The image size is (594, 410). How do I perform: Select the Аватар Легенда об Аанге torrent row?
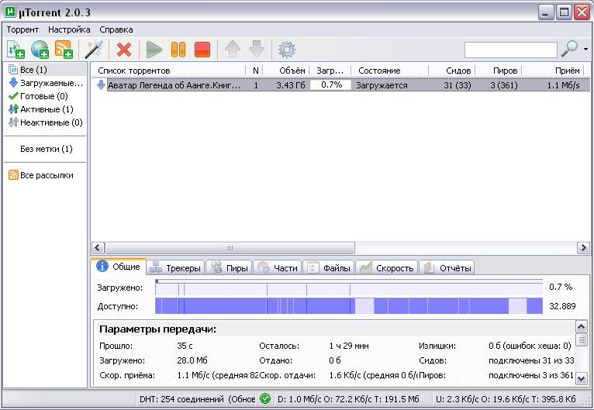pos(341,85)
